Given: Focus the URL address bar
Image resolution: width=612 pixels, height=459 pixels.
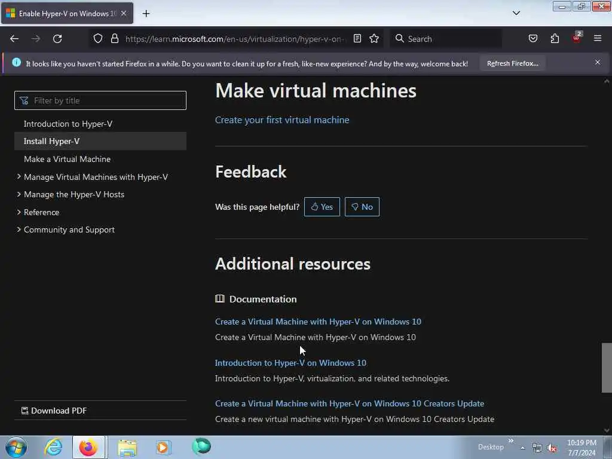Looking at the screenshot, I should (234, 39).
